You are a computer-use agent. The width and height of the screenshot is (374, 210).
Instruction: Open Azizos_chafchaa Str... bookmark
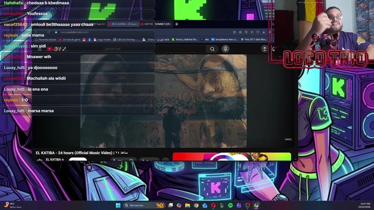coord(185,40)
